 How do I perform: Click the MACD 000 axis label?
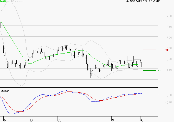click(x=169, y=95)
